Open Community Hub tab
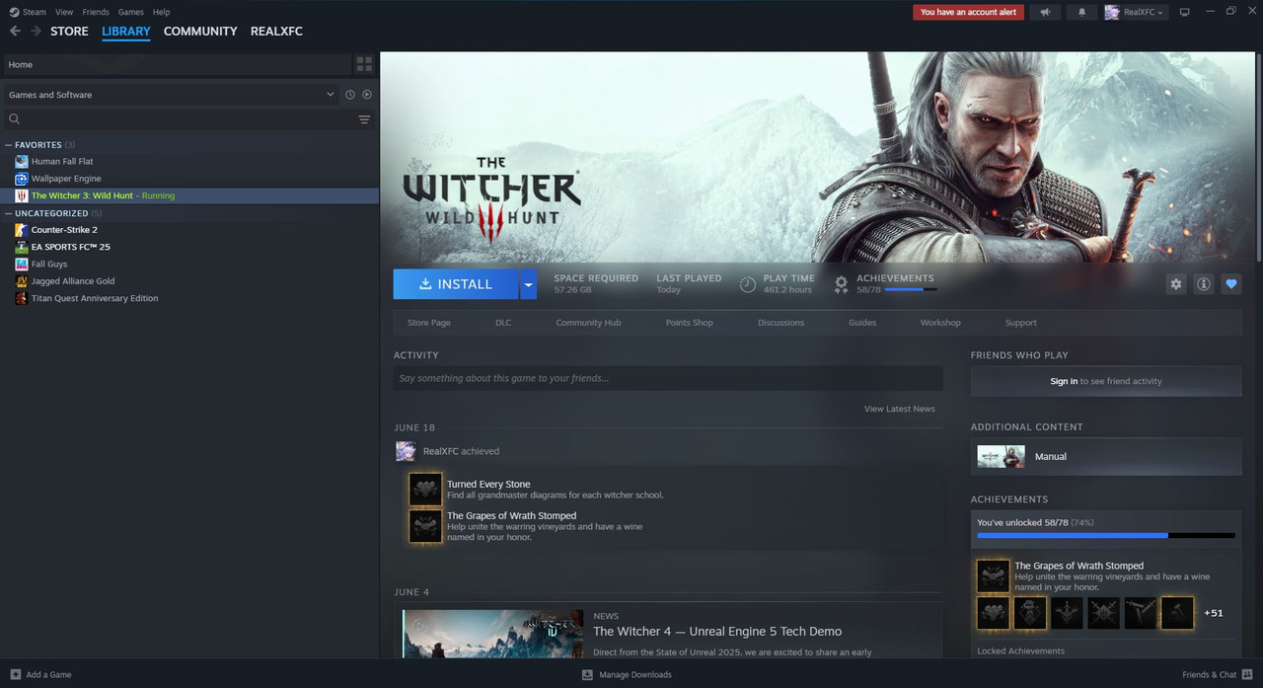The width and height of the screenshot is (1263, 688). pos(588,323)
